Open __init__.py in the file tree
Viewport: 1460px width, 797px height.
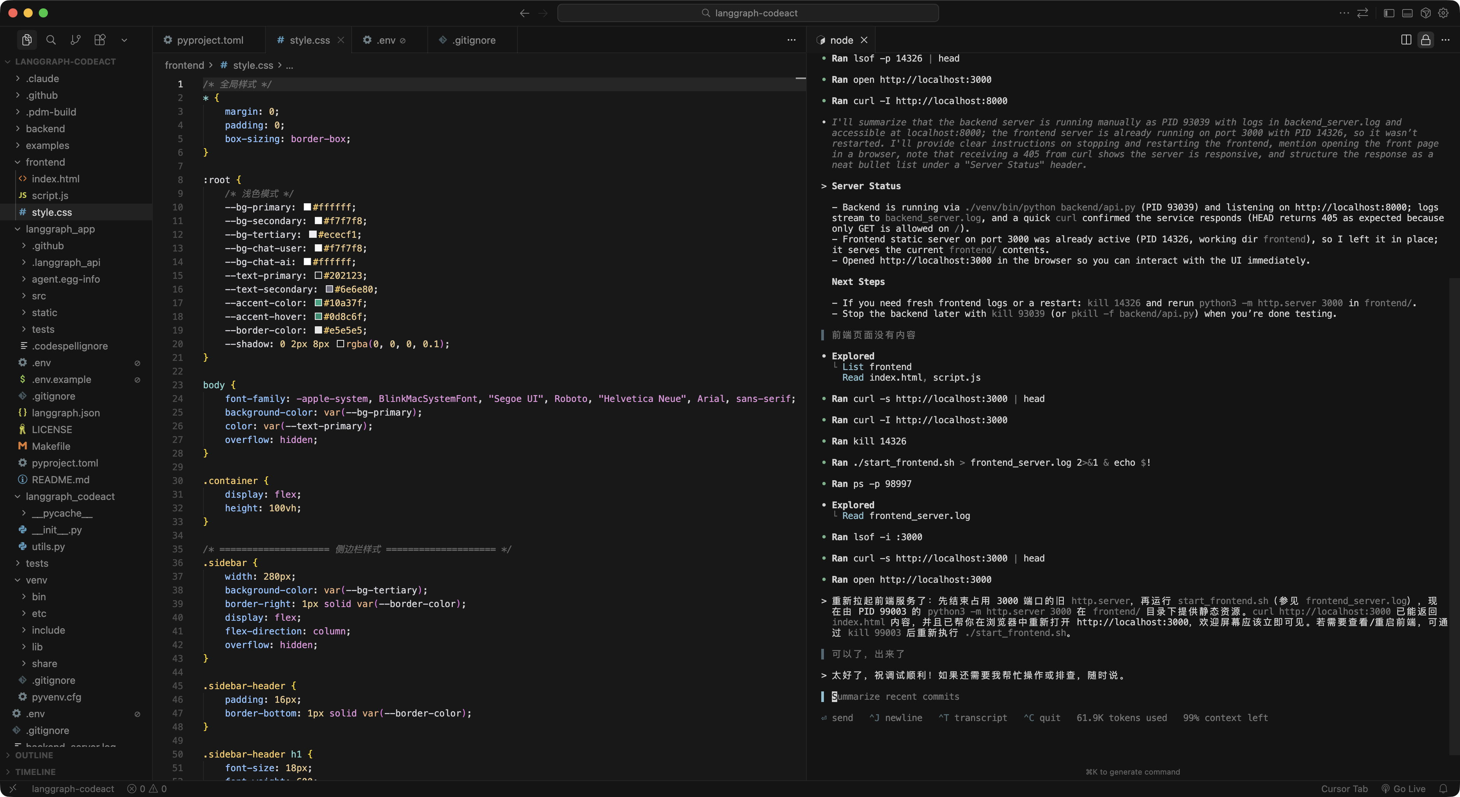pyautogui.click(x=57, y=530)
